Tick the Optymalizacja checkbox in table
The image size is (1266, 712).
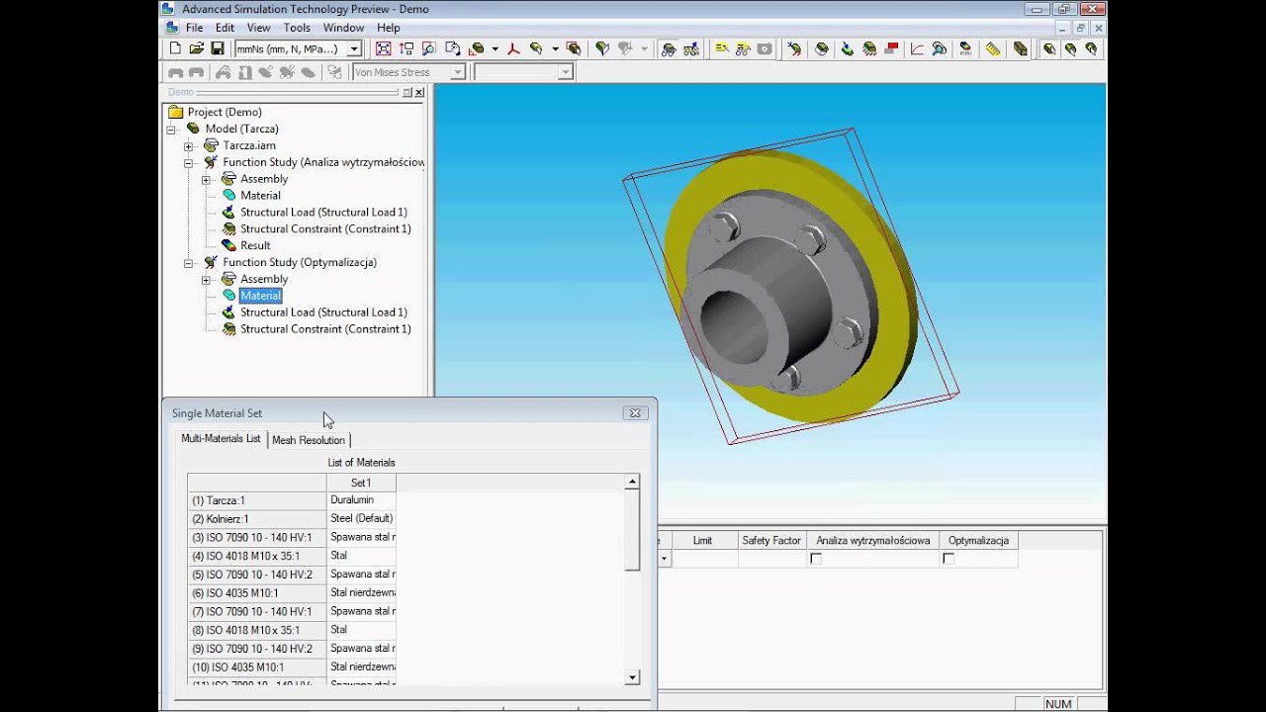tap(949, 559)
